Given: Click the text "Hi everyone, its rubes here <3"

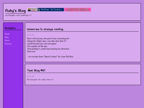Looking at the screenshot, I should pyautogui.click(x=40, y=79).
